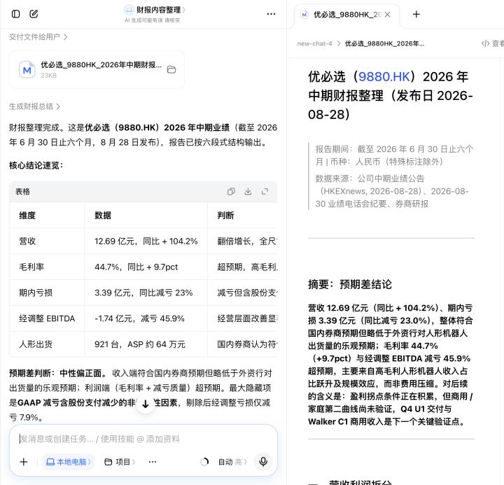Download the table data
504x485 pixels.
[x=248, y=192]
